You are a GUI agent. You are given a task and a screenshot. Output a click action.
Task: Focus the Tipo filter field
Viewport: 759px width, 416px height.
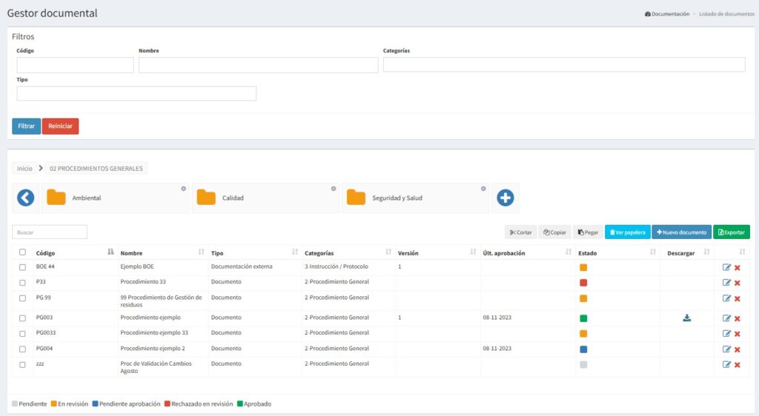click(x=136, y=93)
